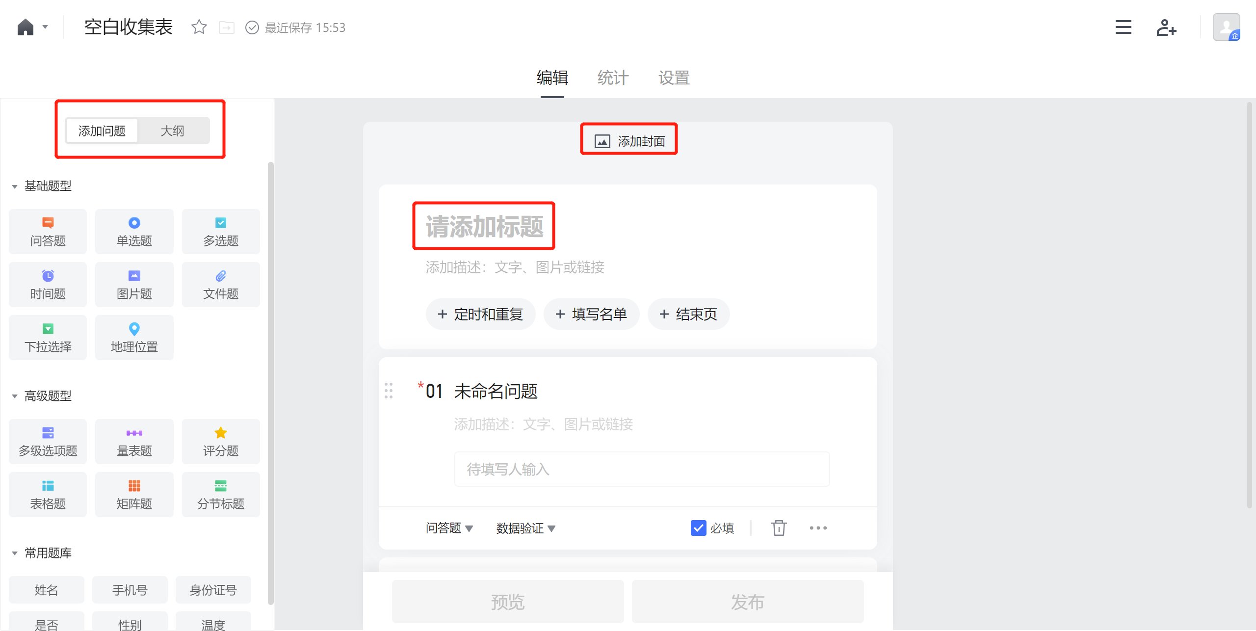Add a 评分题 rating question

click(x=221, y=442)
